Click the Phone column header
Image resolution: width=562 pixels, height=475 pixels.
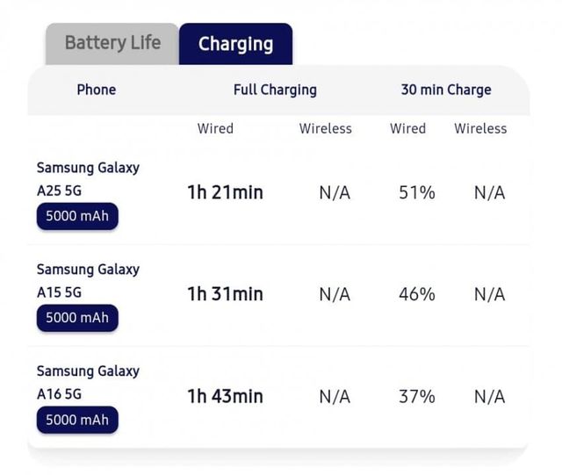[97, 90]
